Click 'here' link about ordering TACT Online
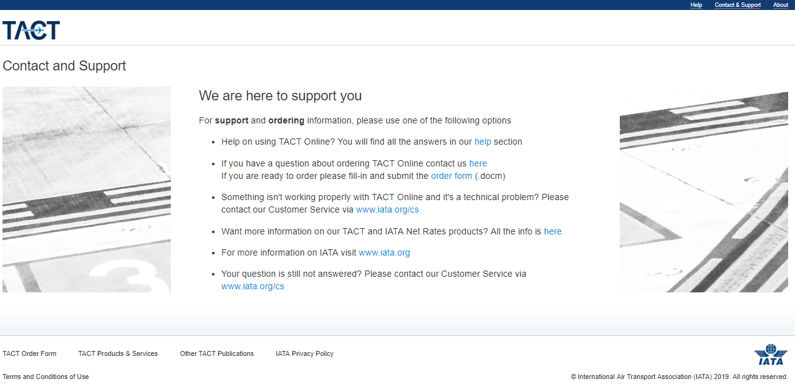The height and width of the screenshot is (384, 795). (478, 163)
